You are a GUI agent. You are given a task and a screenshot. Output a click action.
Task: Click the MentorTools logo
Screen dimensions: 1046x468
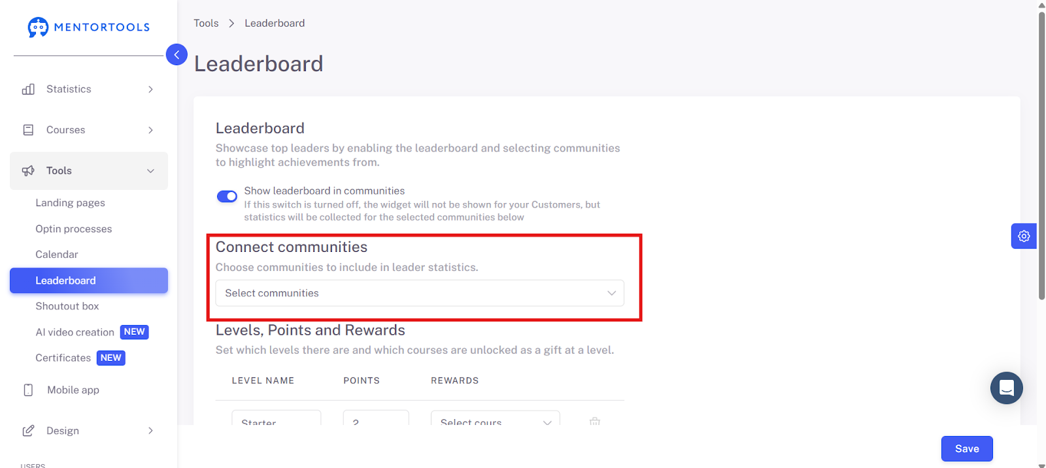[x=89, y=27]
